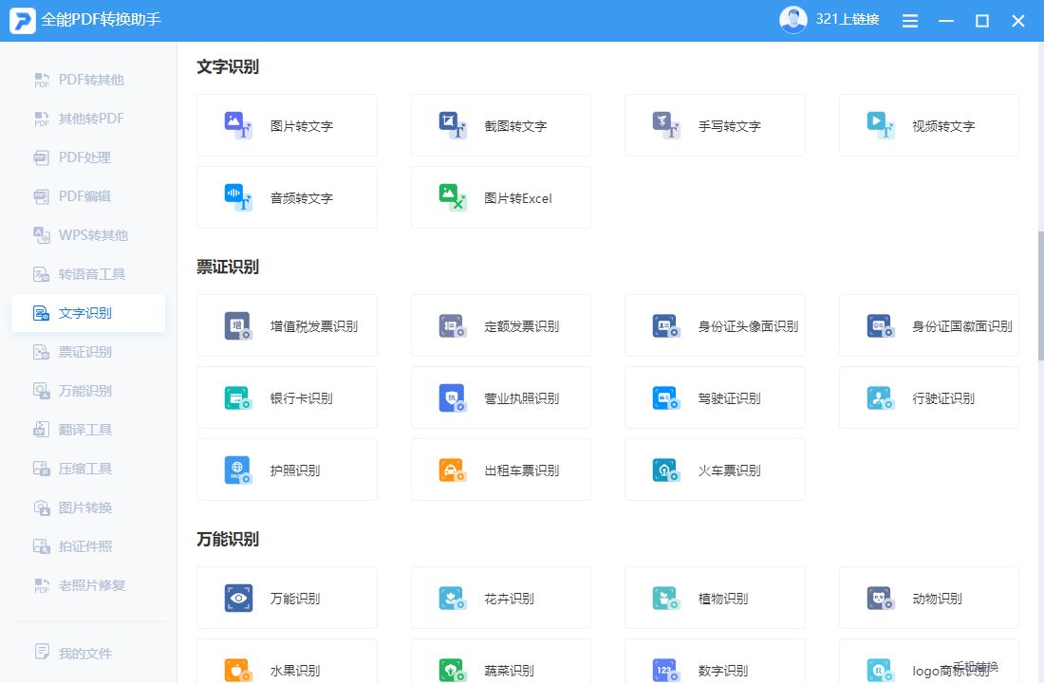This screenshot has height=683, width=1044.
Task: Select 花卉识别 feature
Action: click(501, 598)
